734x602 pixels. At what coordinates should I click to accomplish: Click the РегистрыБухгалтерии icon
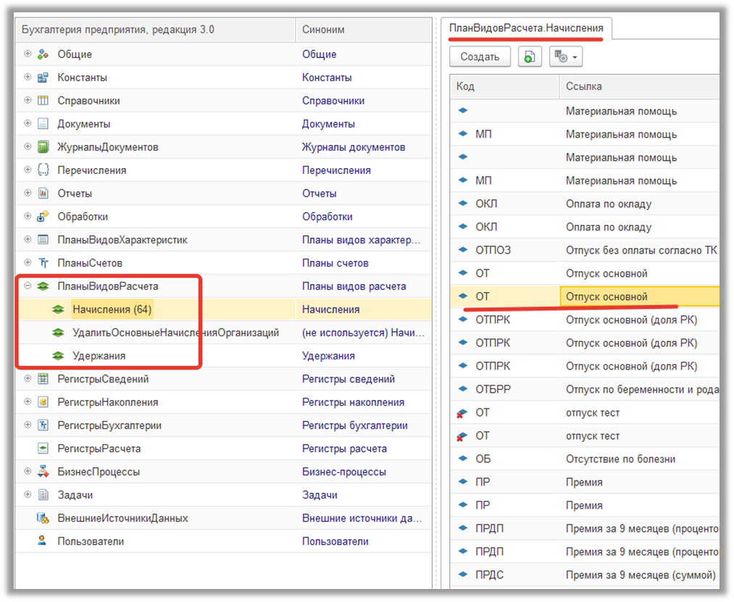pos(43,425)
